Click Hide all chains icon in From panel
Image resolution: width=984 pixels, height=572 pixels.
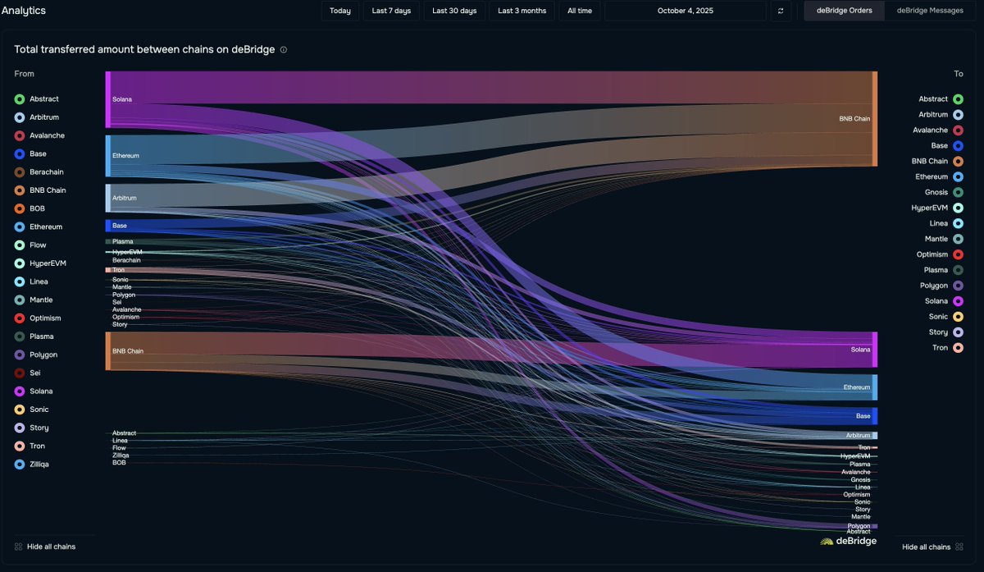19,547
